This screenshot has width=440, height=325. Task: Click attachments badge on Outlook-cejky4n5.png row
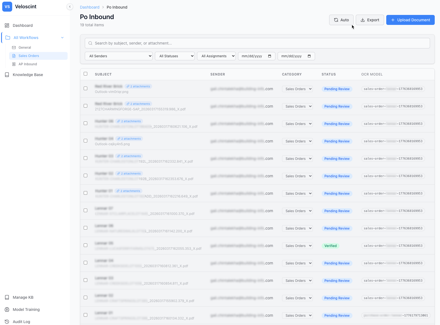pos(129,139)
